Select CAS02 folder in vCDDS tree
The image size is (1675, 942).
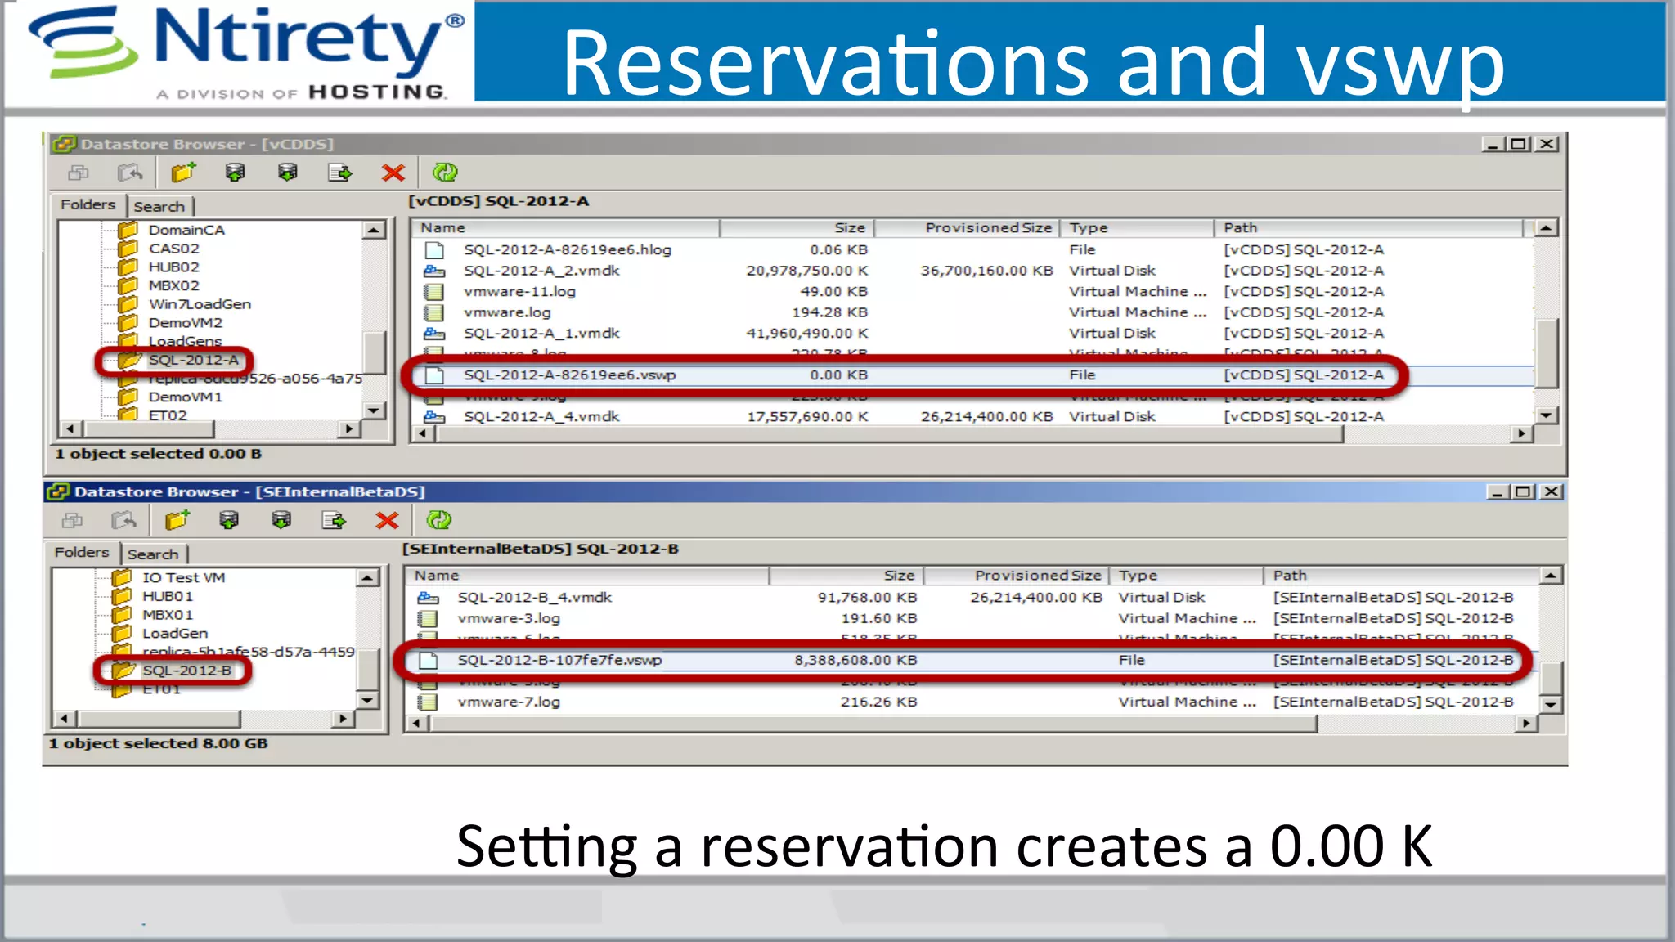173,249
